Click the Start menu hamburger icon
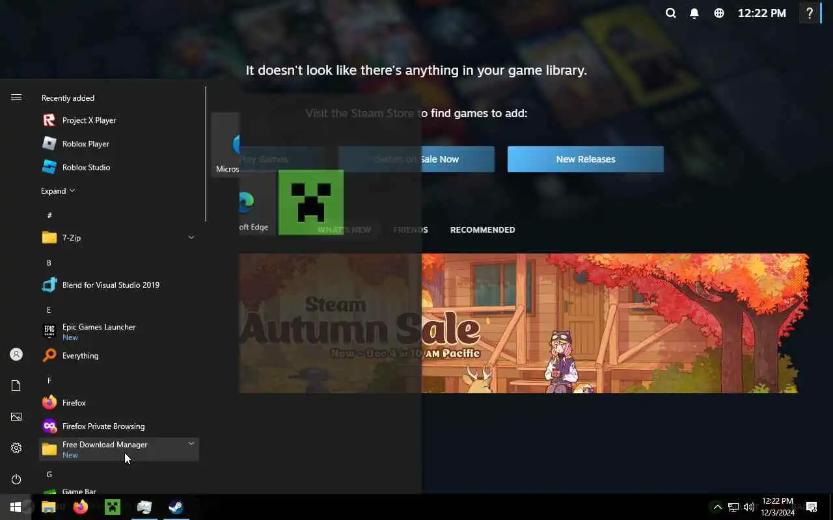 [x=16, y=97]
